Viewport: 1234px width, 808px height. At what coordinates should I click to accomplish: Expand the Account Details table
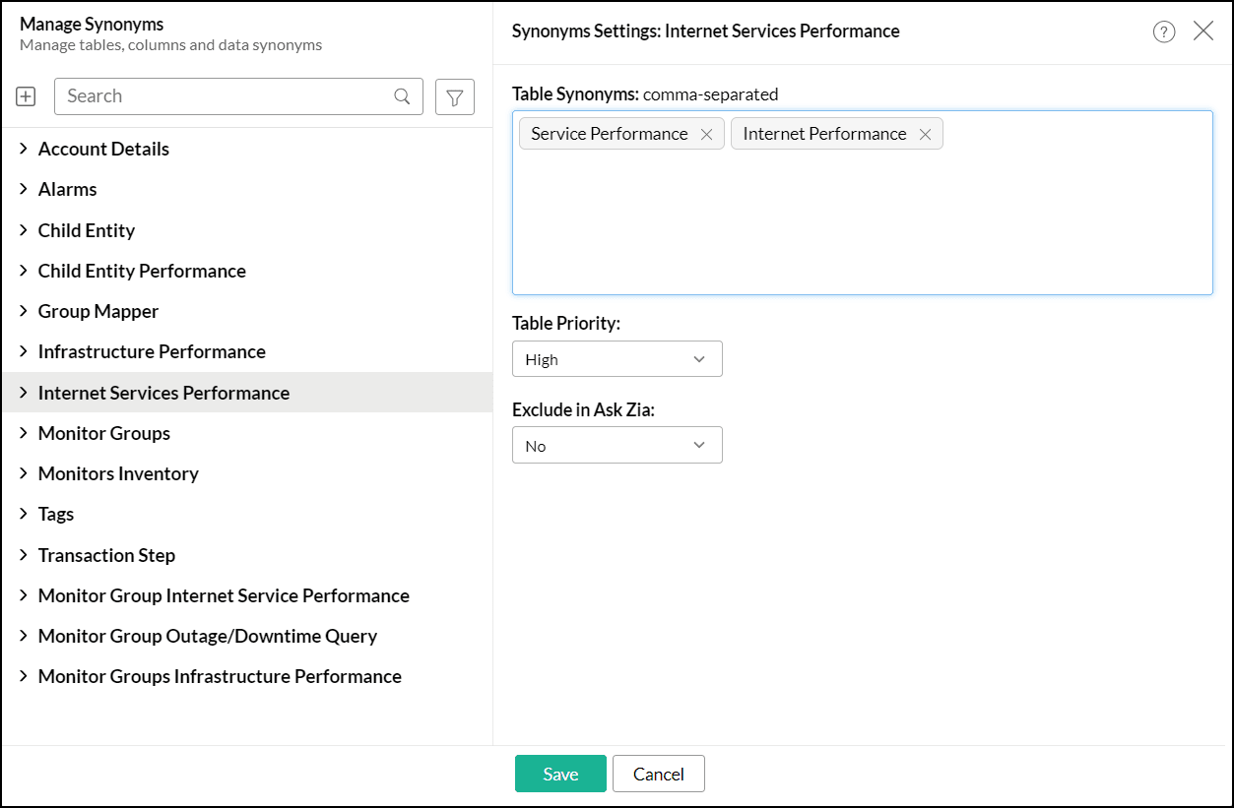click(24, 149)
